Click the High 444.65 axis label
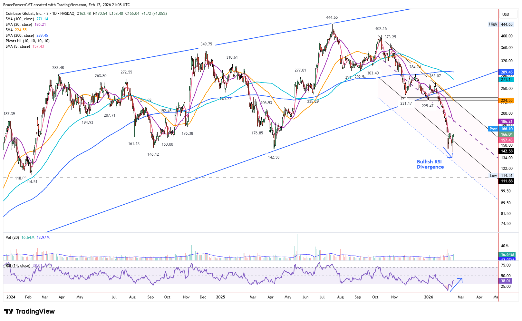Screen dimensions: 522x321 point(501,24)
